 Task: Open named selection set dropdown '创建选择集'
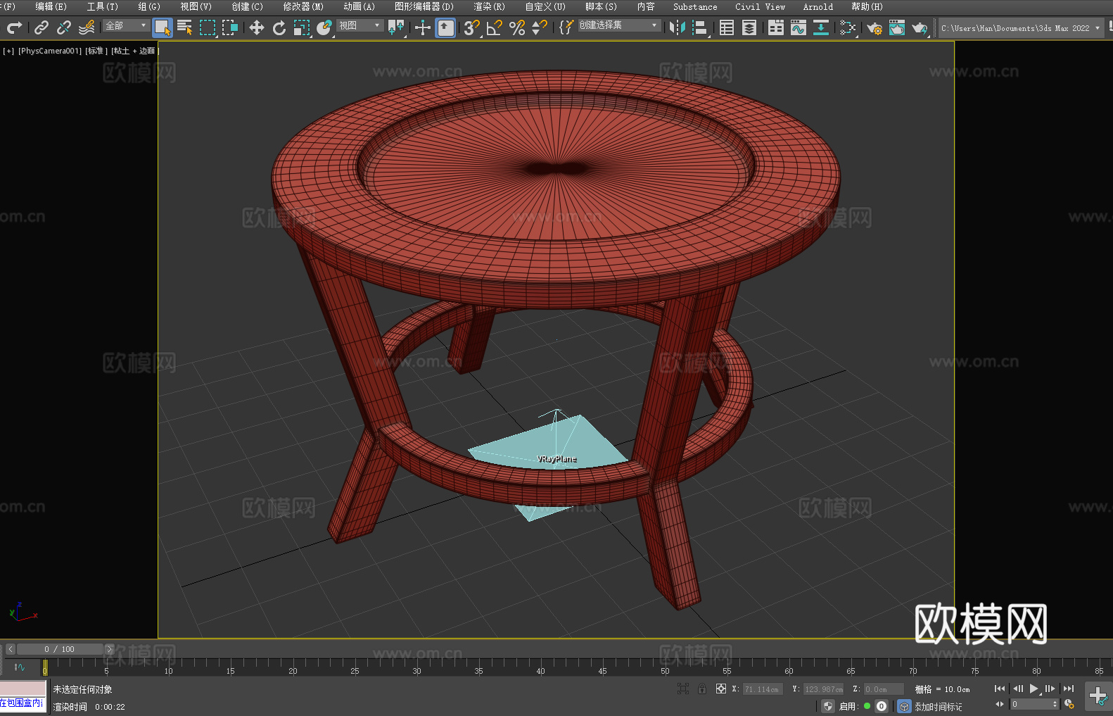click(618, 25)
